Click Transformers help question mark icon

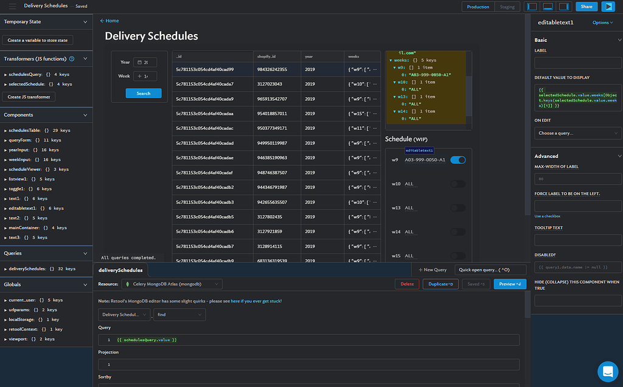(72, 59)
